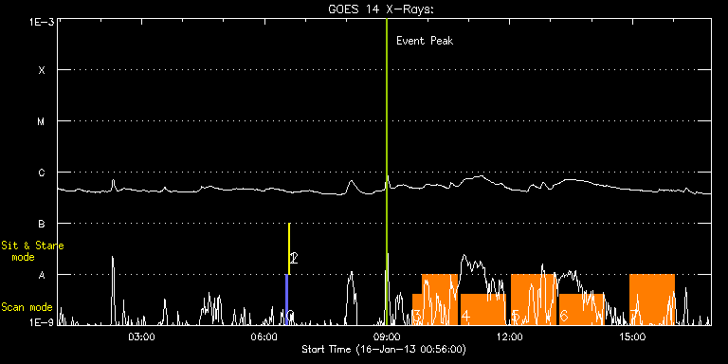
Task: Click the yellow Sit & Stare marker bar
Action: (x=289, y=249)
